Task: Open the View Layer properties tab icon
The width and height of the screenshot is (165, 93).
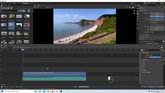Action: pos(138,16)
